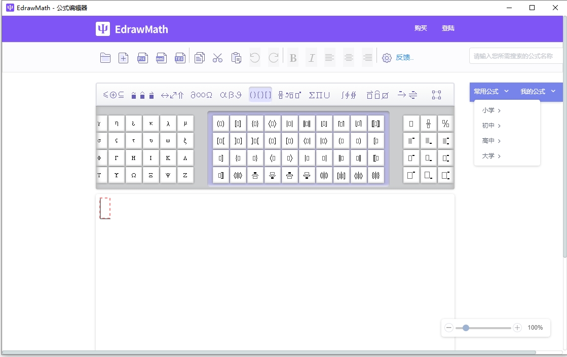Toggle bold formatting
567x357 pixels.
click(x=293, y=57)
